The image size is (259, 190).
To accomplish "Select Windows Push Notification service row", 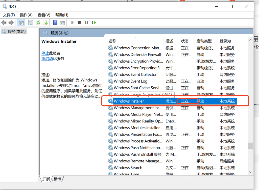I will [172, 148].
